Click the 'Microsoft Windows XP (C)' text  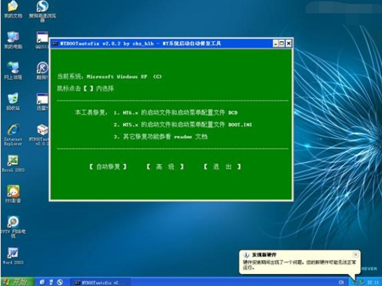tap(124, 77)
